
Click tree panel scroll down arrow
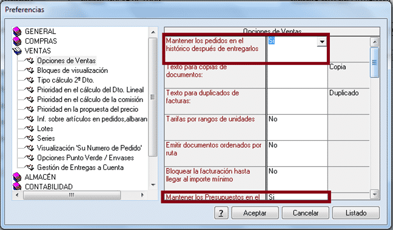(153, 185)
